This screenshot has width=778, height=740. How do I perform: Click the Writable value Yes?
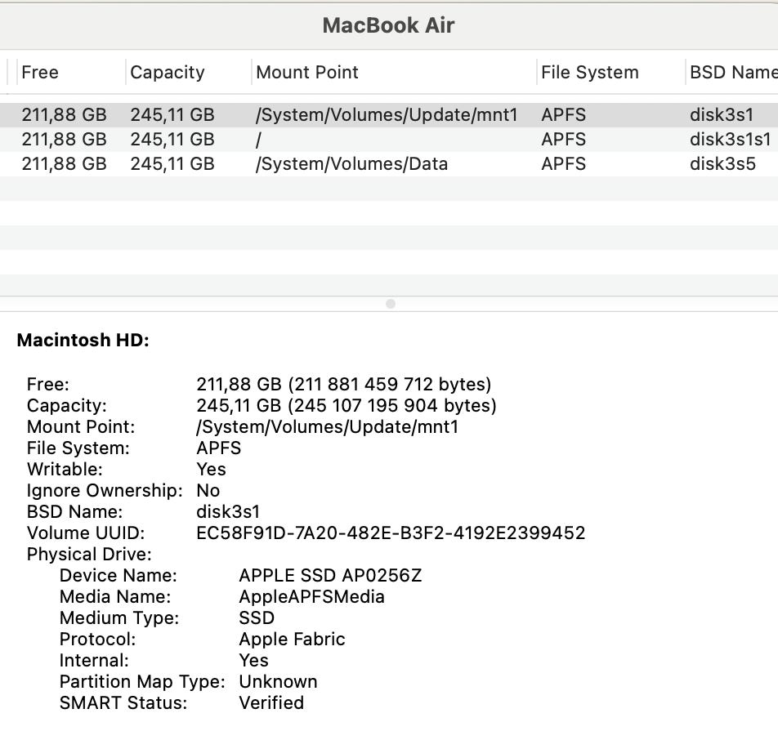point(212,470)
